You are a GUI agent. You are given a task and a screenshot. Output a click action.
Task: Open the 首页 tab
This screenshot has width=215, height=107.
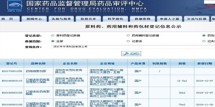click(10, 19)
